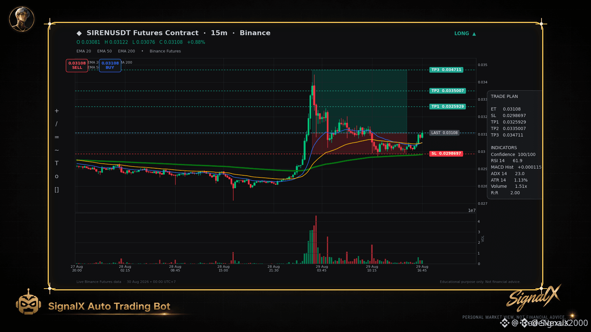591x332 pixels.
Task: Click the green LONG up-arrow icon
Action: click(x=474, y=34)
